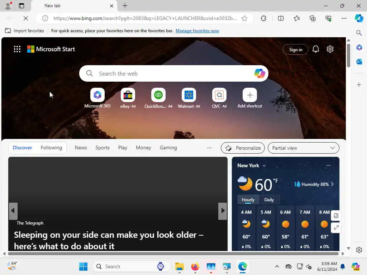Open sidebar settings gear

359,250
